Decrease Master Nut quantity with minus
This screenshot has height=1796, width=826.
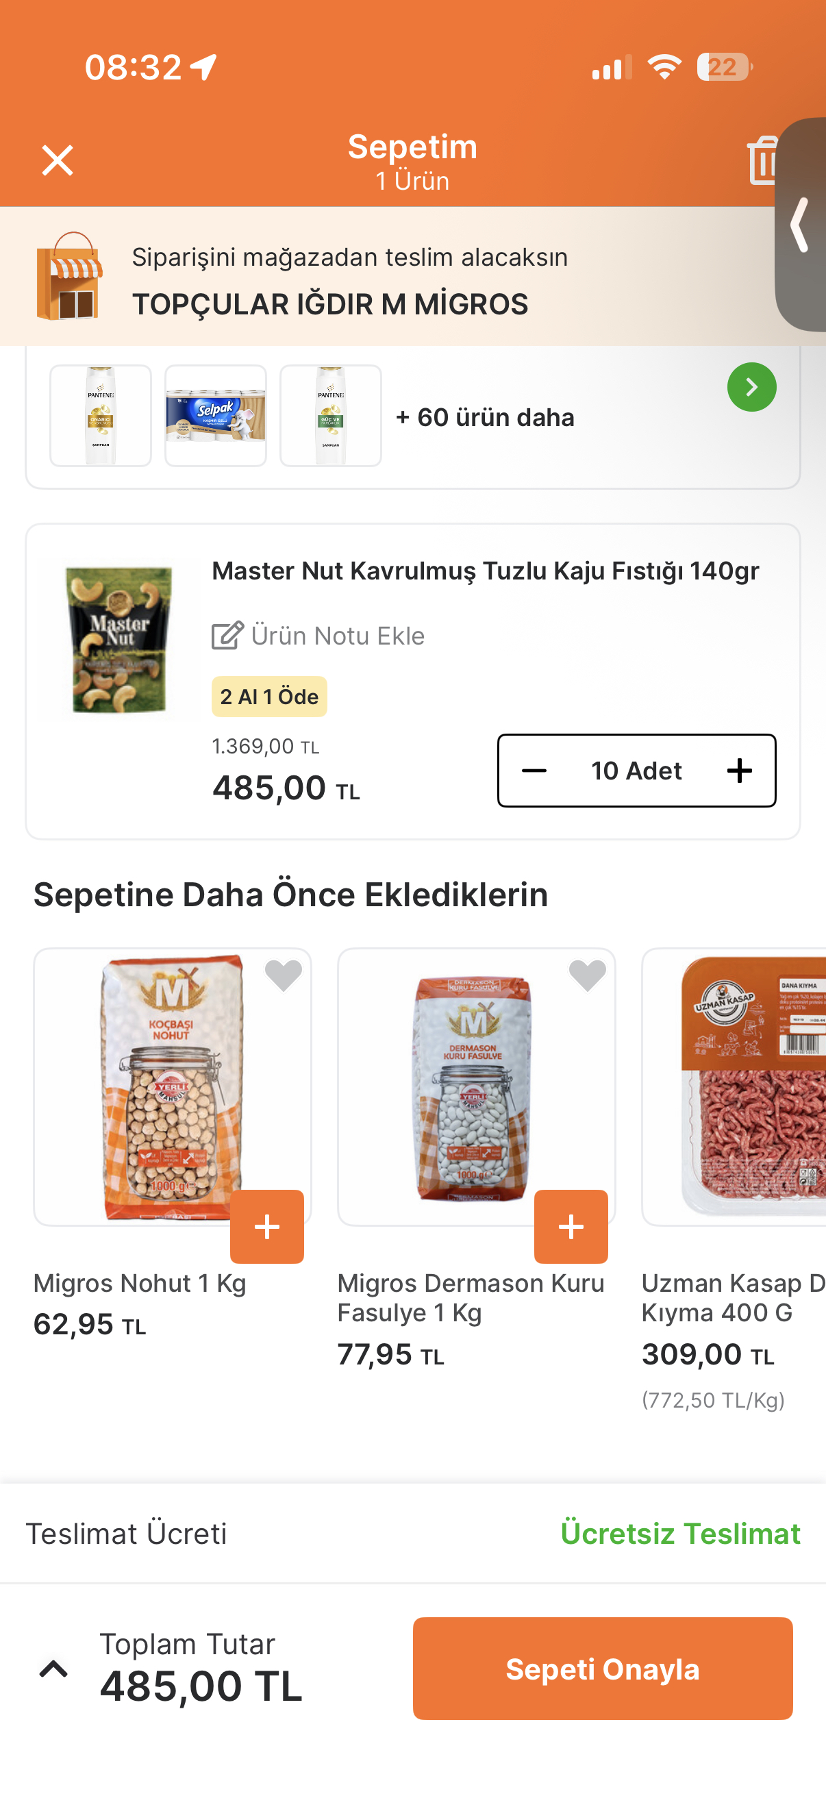[534, 771]
